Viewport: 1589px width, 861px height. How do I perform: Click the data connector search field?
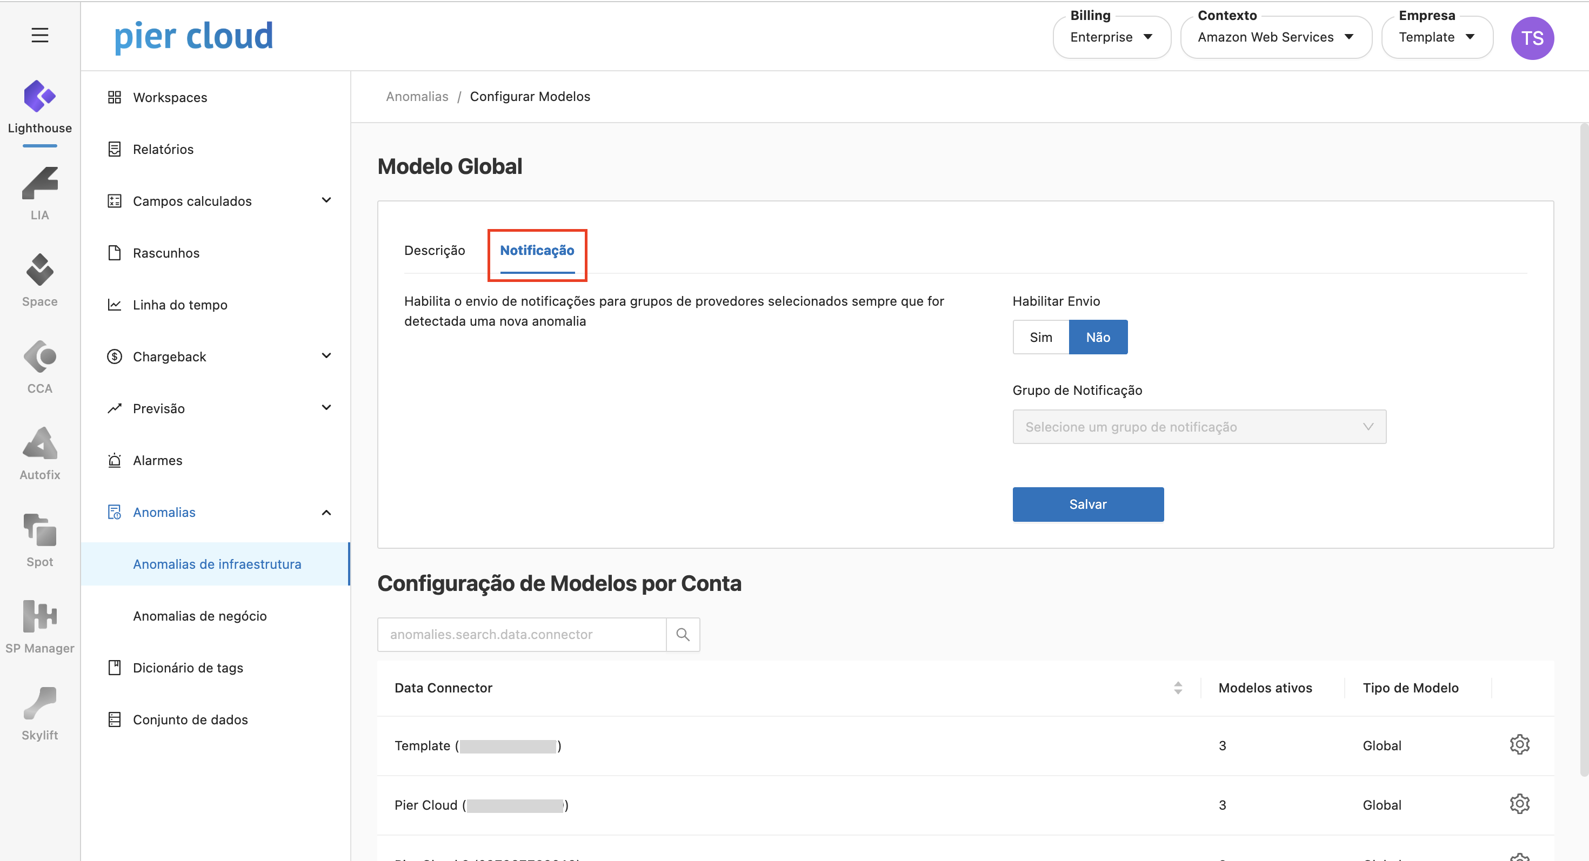(x=521, y=634)
